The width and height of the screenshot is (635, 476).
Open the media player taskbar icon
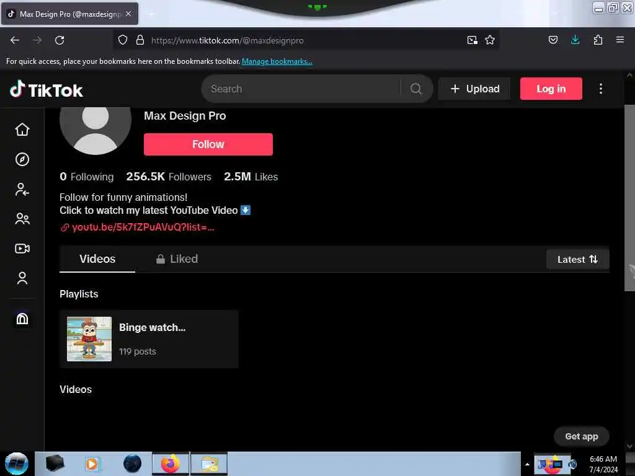tap(92, 464)
